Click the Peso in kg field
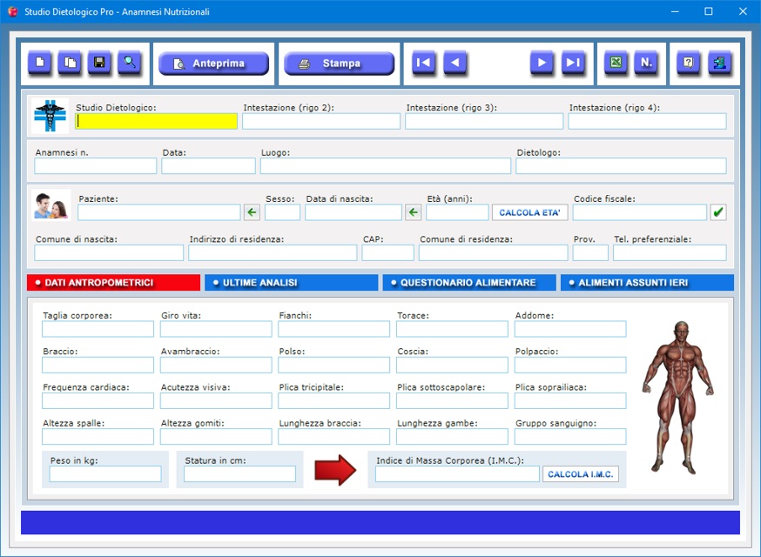This screenshot has width=761, height=557. click(105, 474)
